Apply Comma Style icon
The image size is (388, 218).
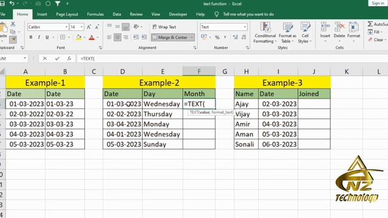coord(225,37)
